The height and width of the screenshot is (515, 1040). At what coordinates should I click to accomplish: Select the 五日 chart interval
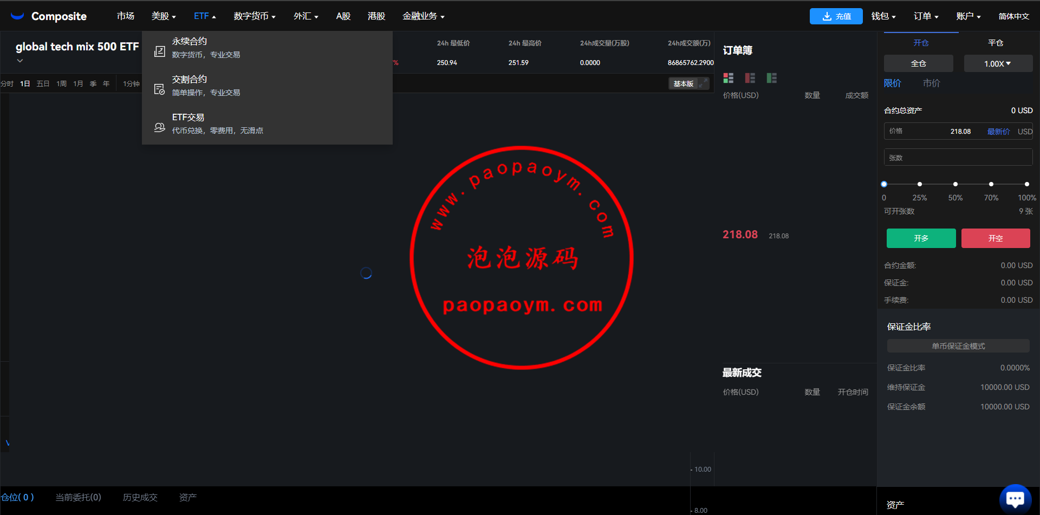click(x=43, y=84)
